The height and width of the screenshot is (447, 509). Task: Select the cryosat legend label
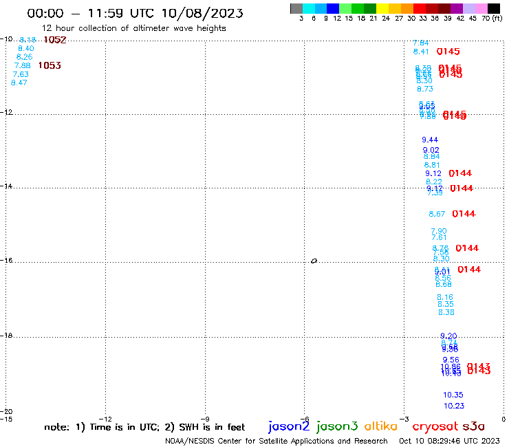tap(435, 427)
